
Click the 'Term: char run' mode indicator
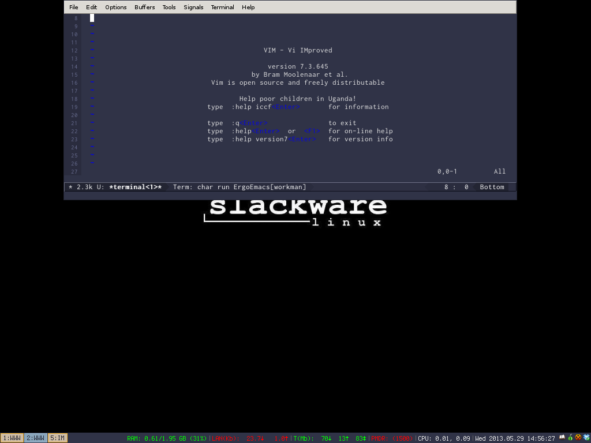[201, 187]
